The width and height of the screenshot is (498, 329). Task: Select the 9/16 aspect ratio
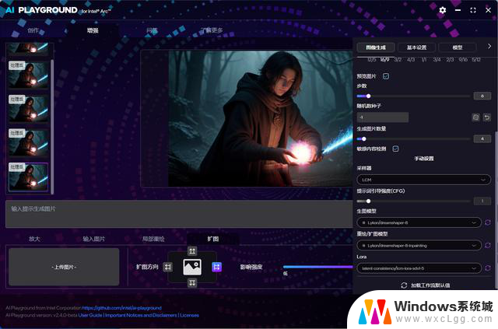click(463, 60)
